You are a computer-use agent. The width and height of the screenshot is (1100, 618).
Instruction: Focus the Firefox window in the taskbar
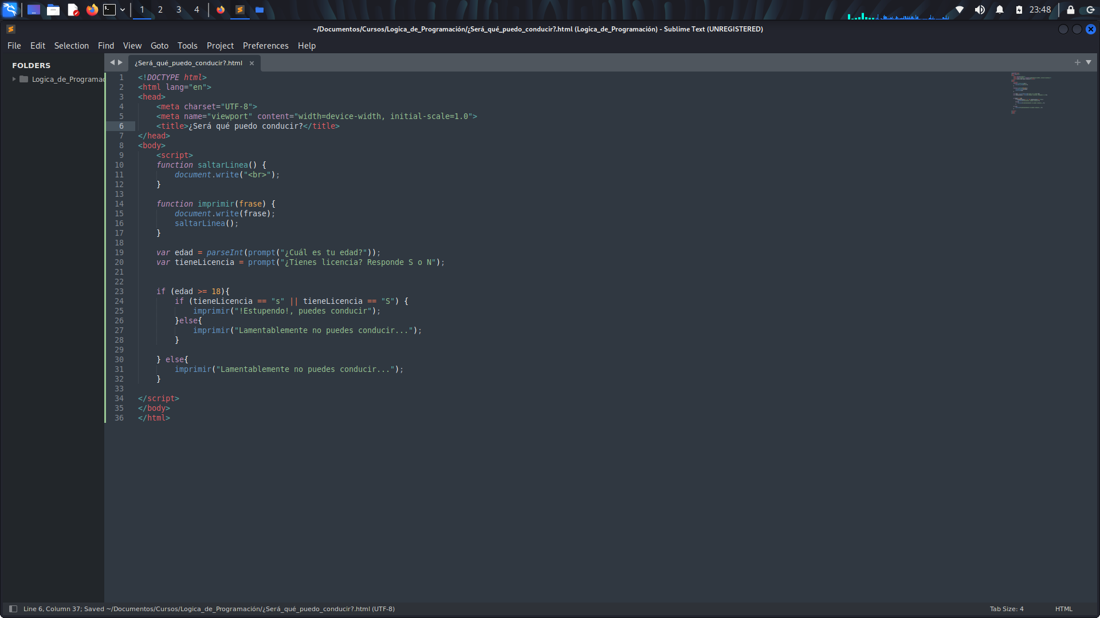[x=221, y=10]
